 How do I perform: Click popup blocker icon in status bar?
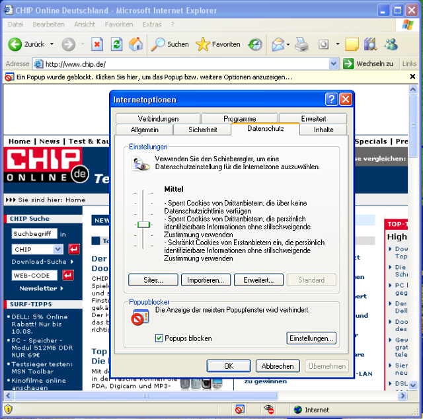click(239, 410)
